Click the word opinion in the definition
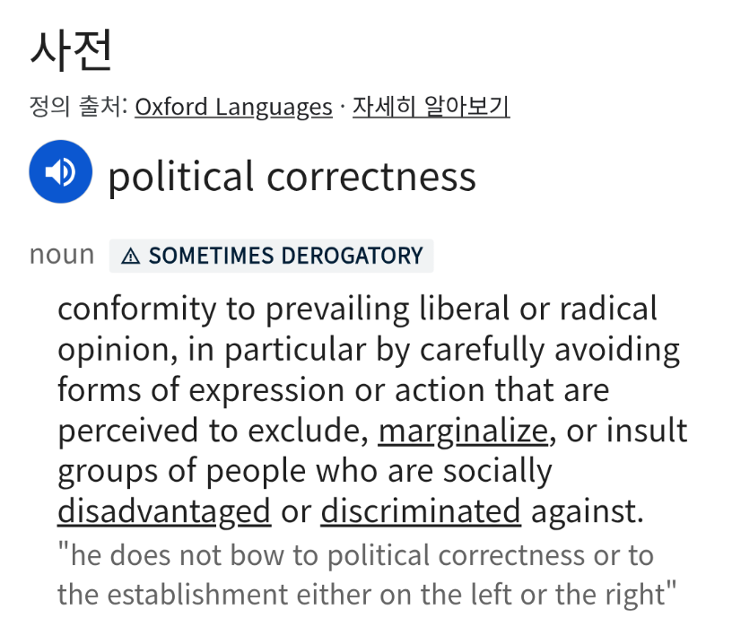Viewport: 732px width, 627px height. click(118, 350)
